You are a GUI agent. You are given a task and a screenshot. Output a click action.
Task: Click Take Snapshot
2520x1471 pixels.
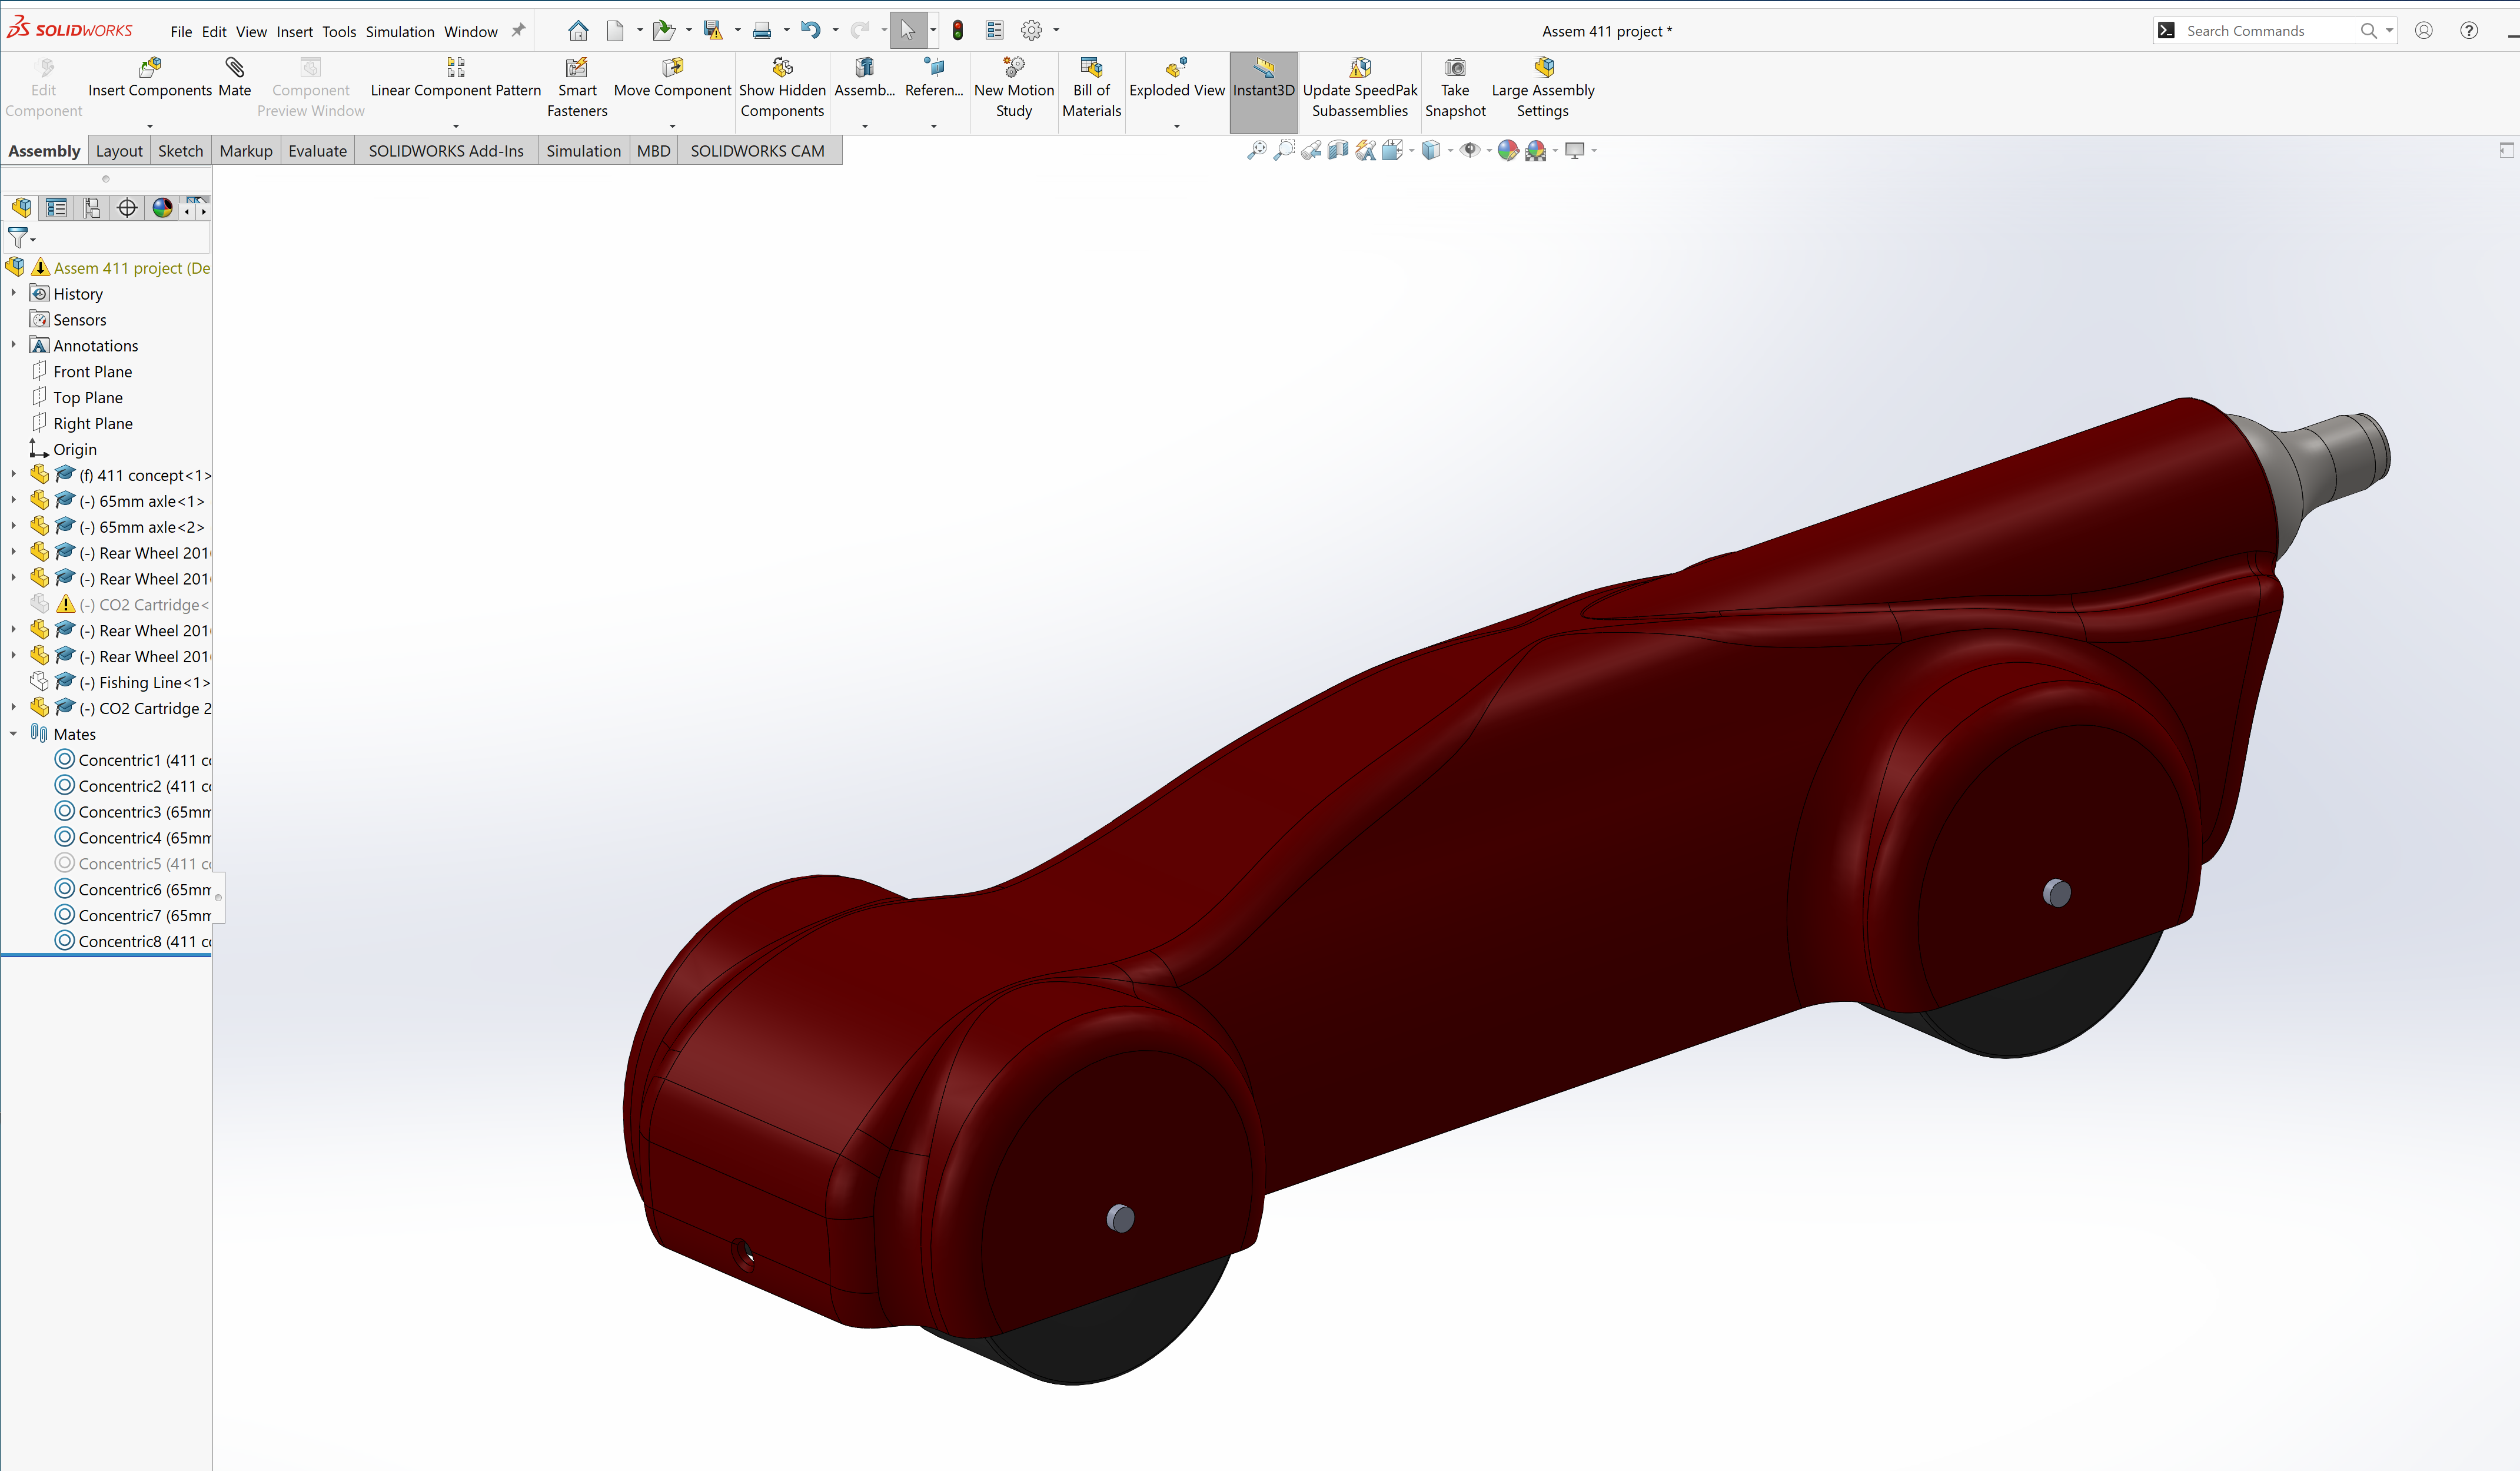coord(1455,88)
